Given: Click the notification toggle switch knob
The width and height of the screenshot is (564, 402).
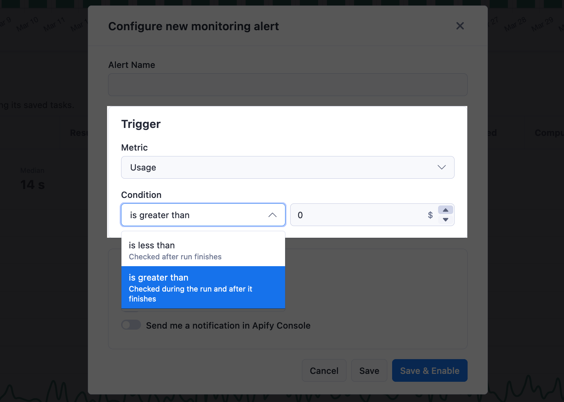Looking at the screenshot, I should [x=127, y=325].
